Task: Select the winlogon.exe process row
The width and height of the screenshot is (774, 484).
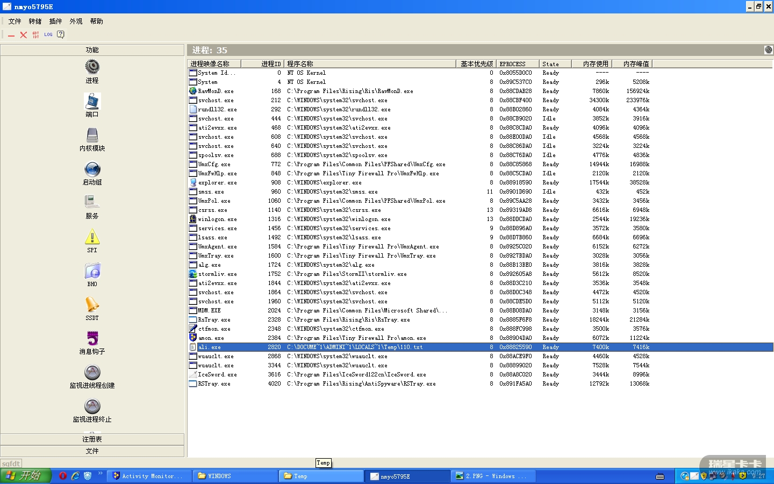Action: coord(481,219)
